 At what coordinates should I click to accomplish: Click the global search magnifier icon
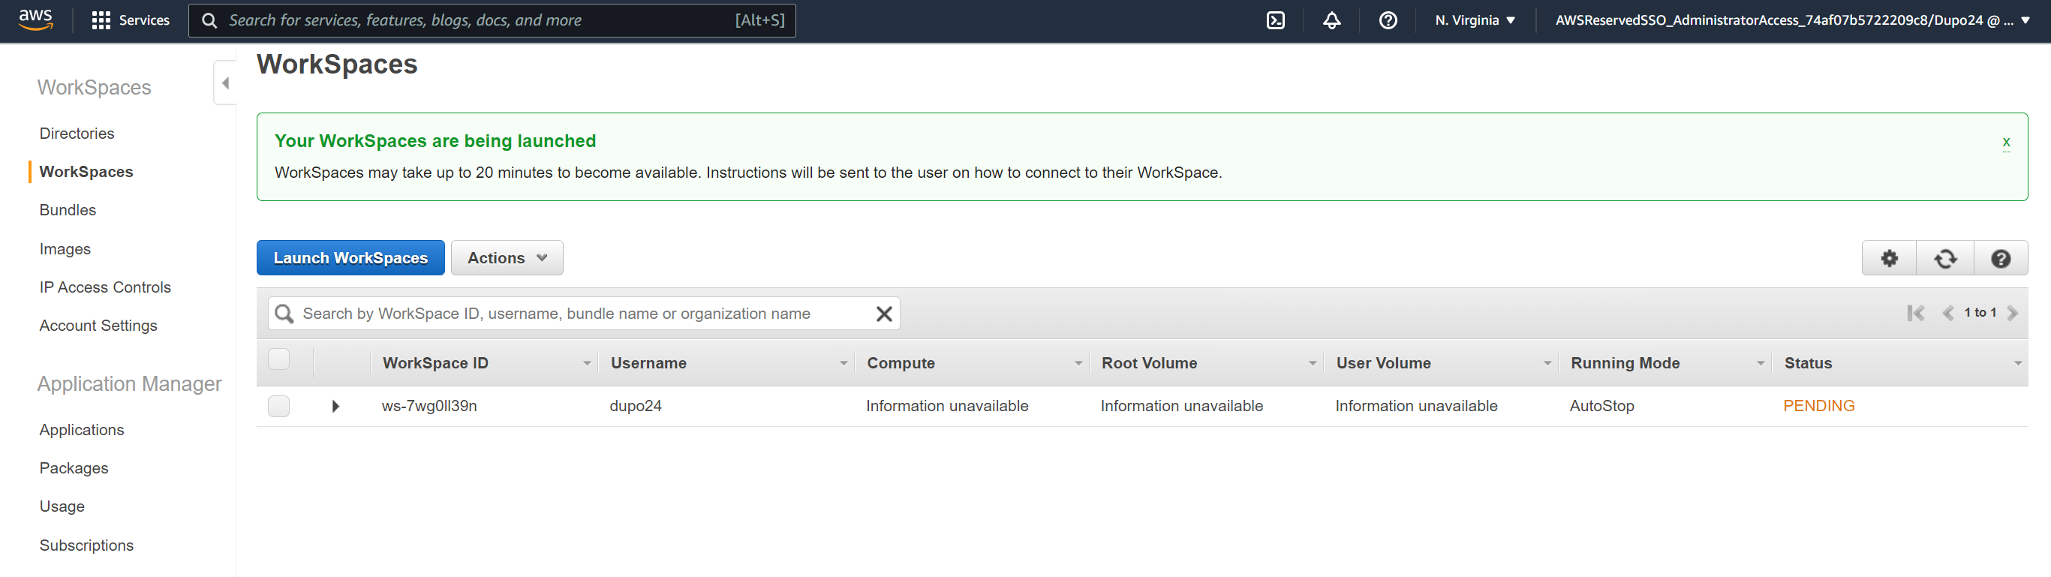[x=209, y=21]
